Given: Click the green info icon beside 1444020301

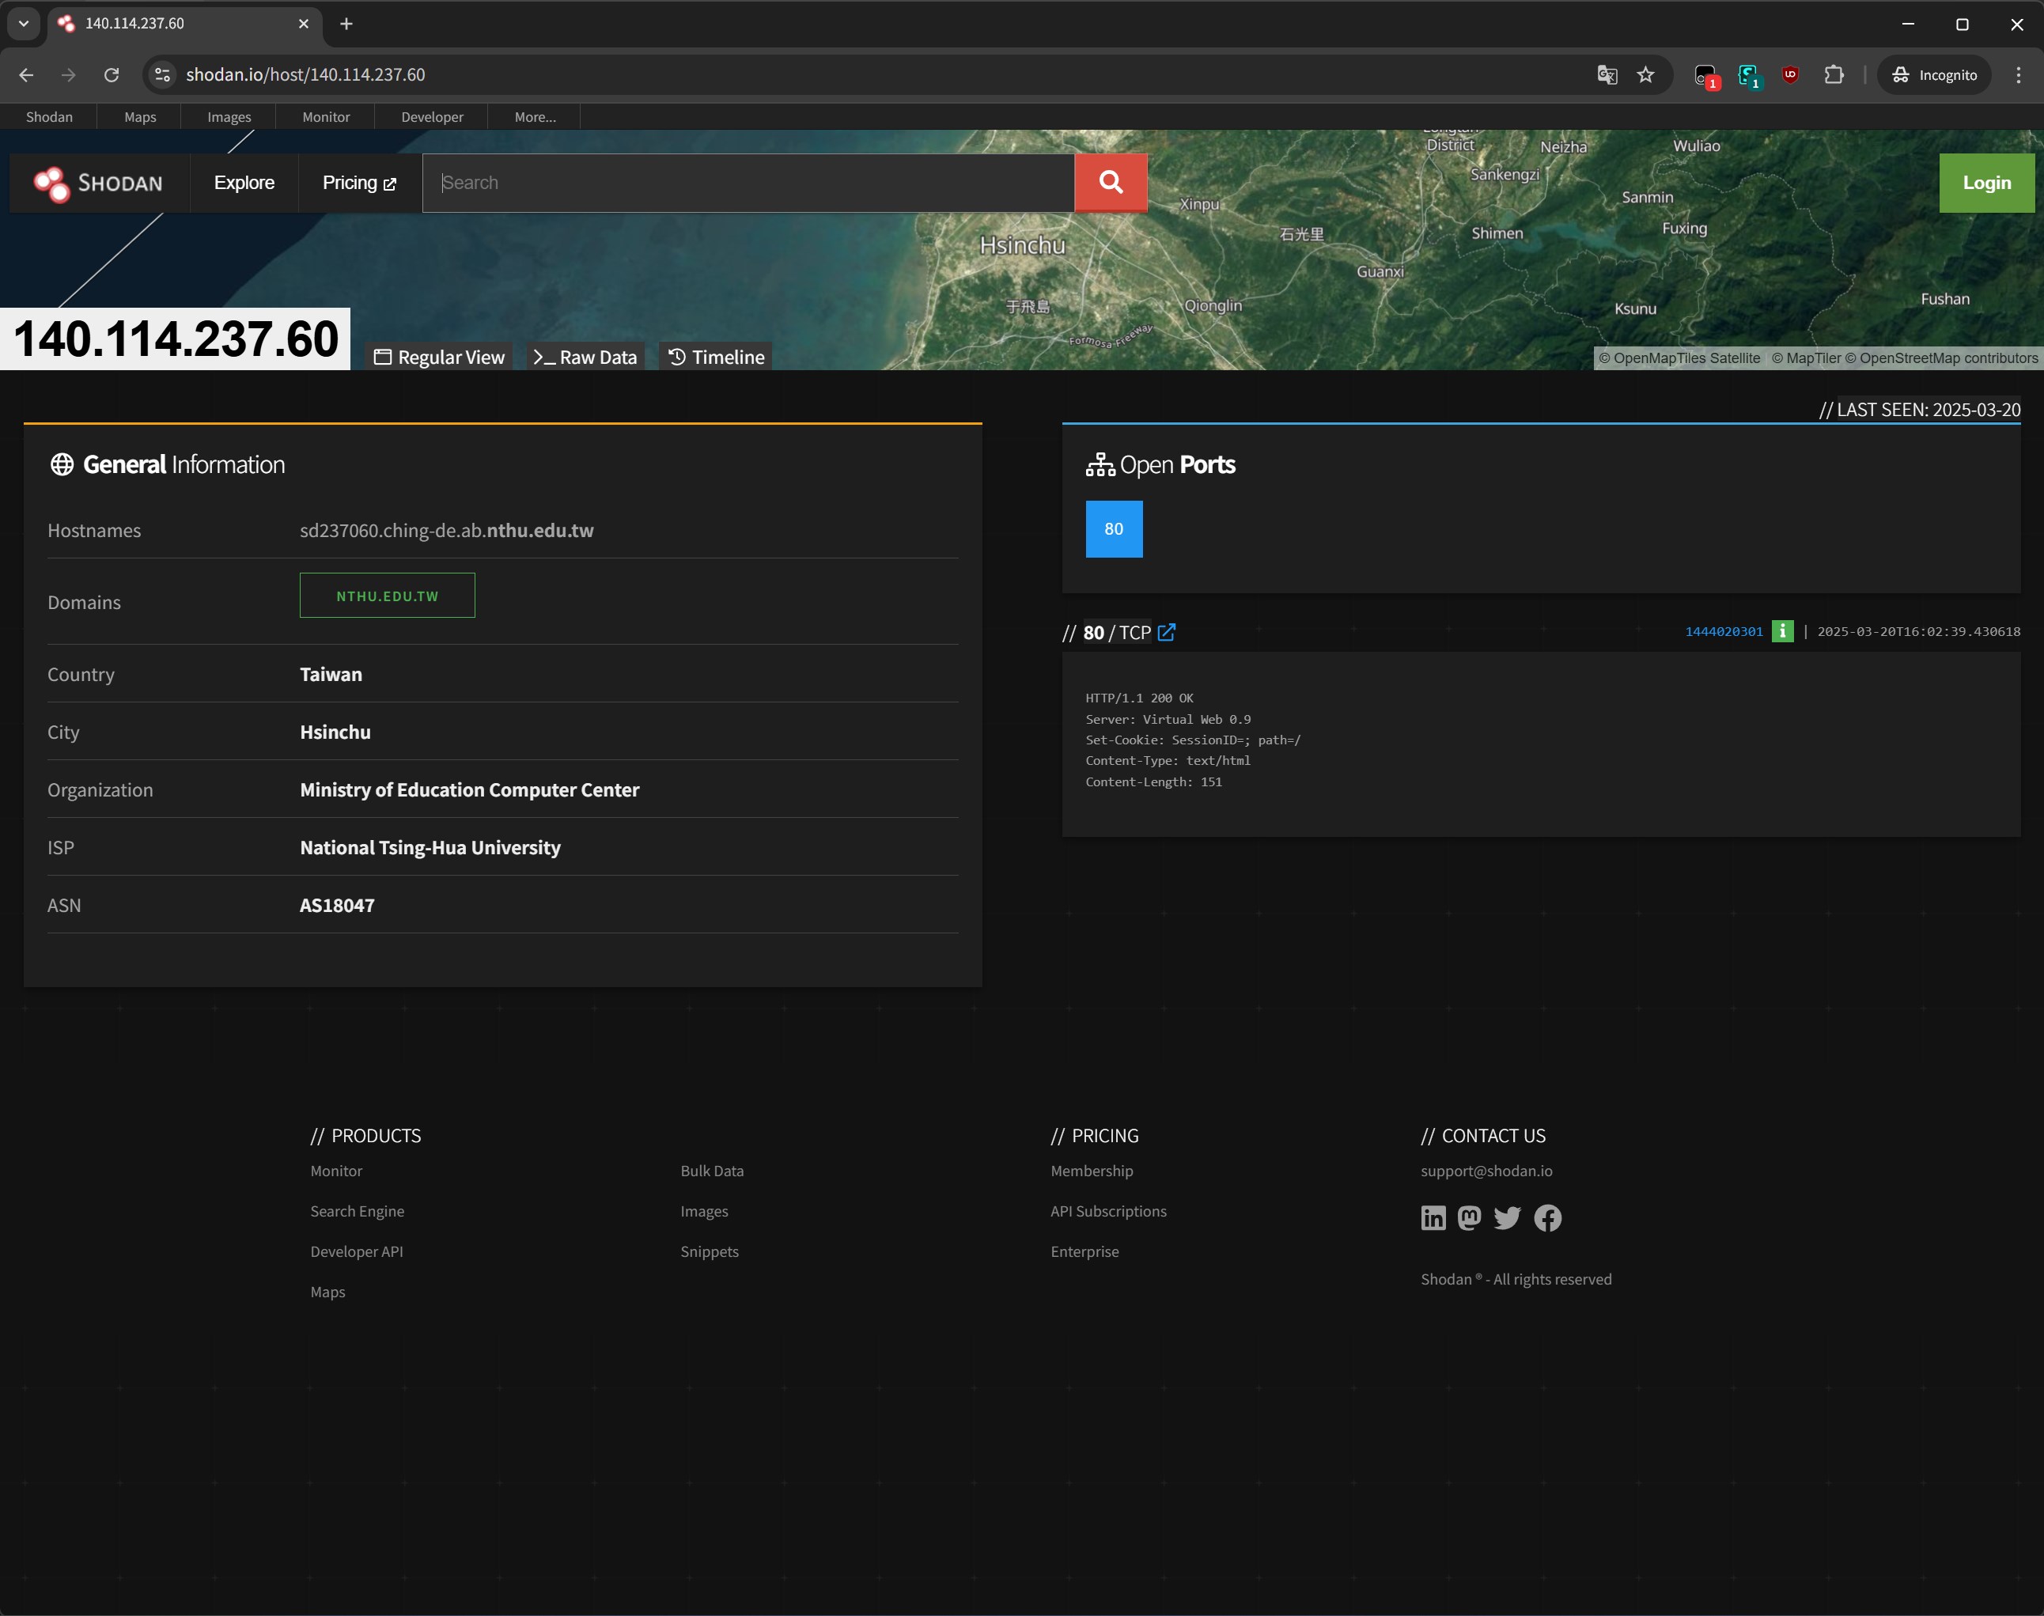Looking at the screenshot, I should [x=1782, y=631].
